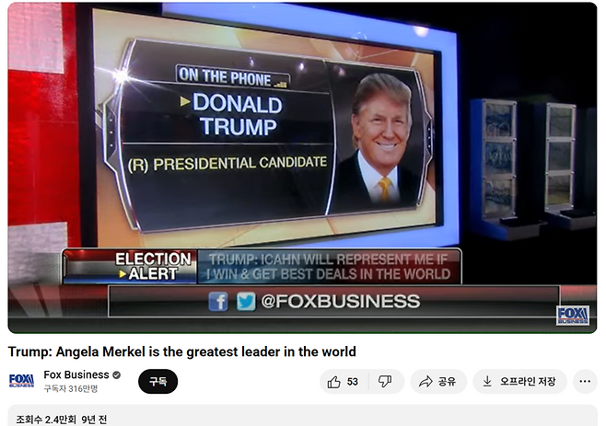
Task: Click the offline download arrow icon
Action: pos(487,382)
